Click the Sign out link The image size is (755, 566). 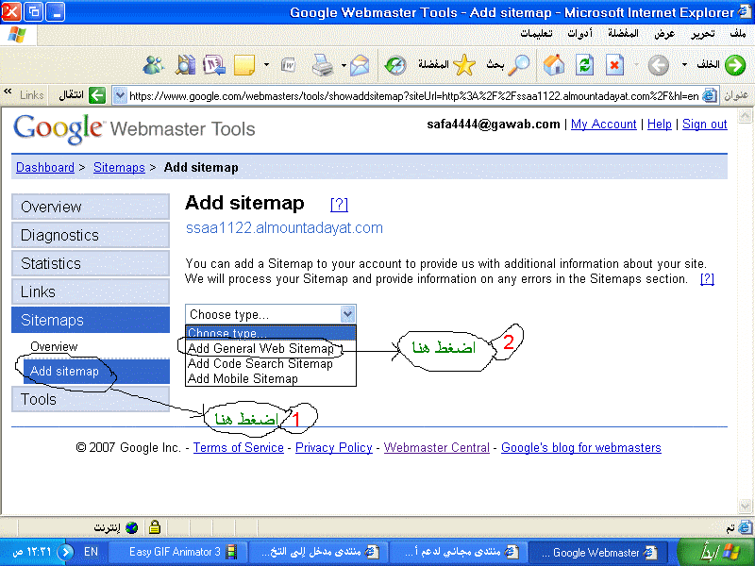[704, 125]
